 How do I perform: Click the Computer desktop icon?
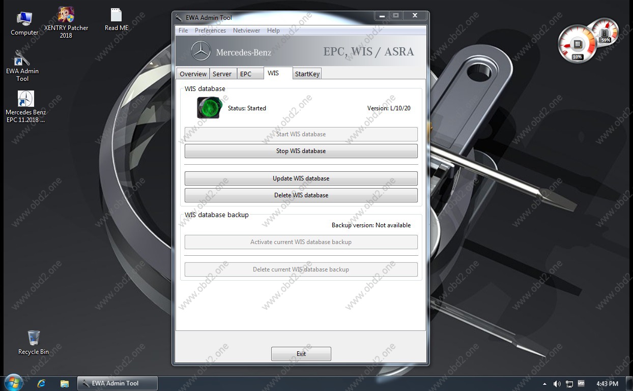[x=24, y=20]
